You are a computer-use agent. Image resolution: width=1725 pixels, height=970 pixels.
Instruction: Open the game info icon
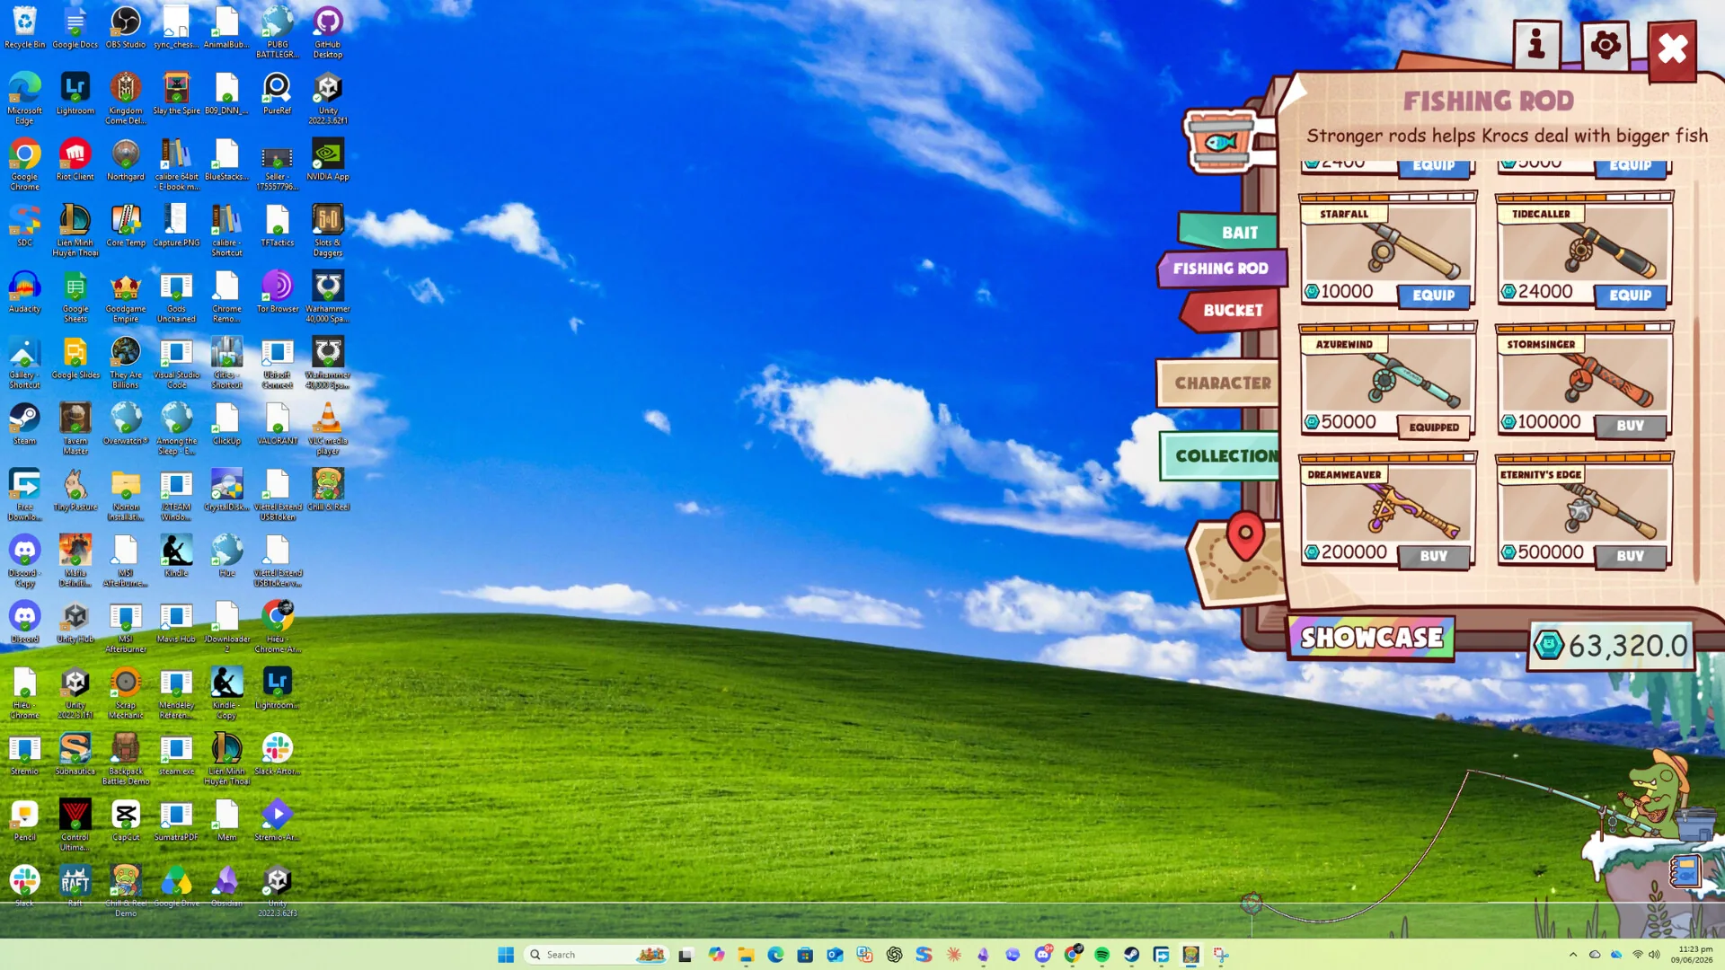tap(1536, 44)
